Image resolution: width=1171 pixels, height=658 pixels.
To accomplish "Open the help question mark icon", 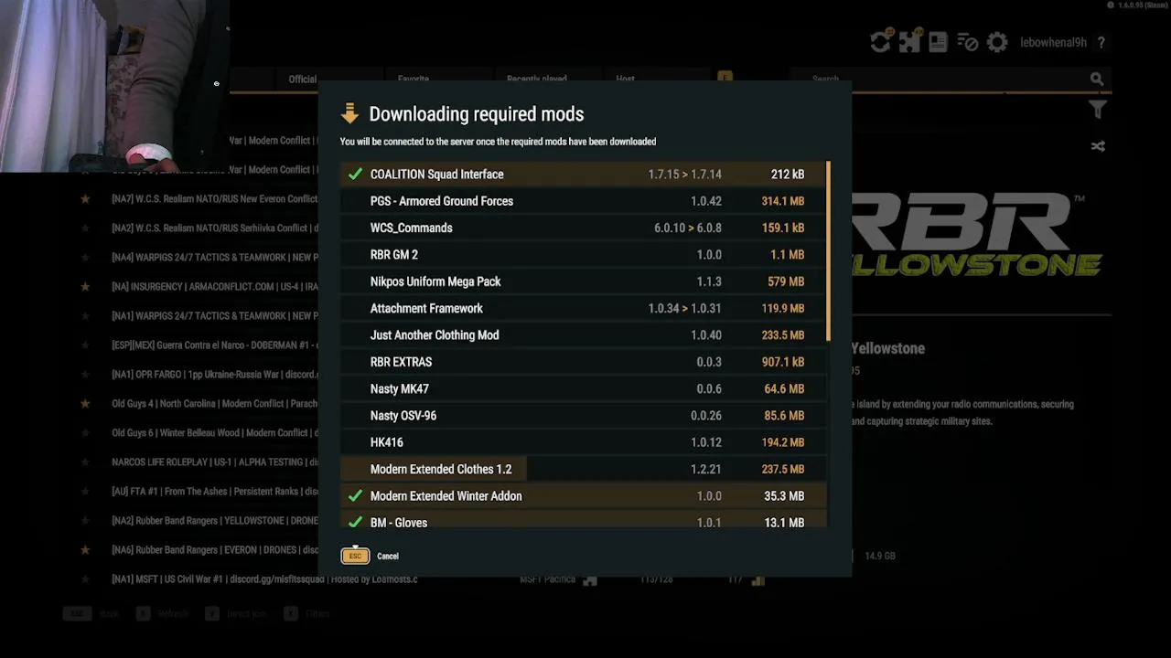I will coord(1101,43).
